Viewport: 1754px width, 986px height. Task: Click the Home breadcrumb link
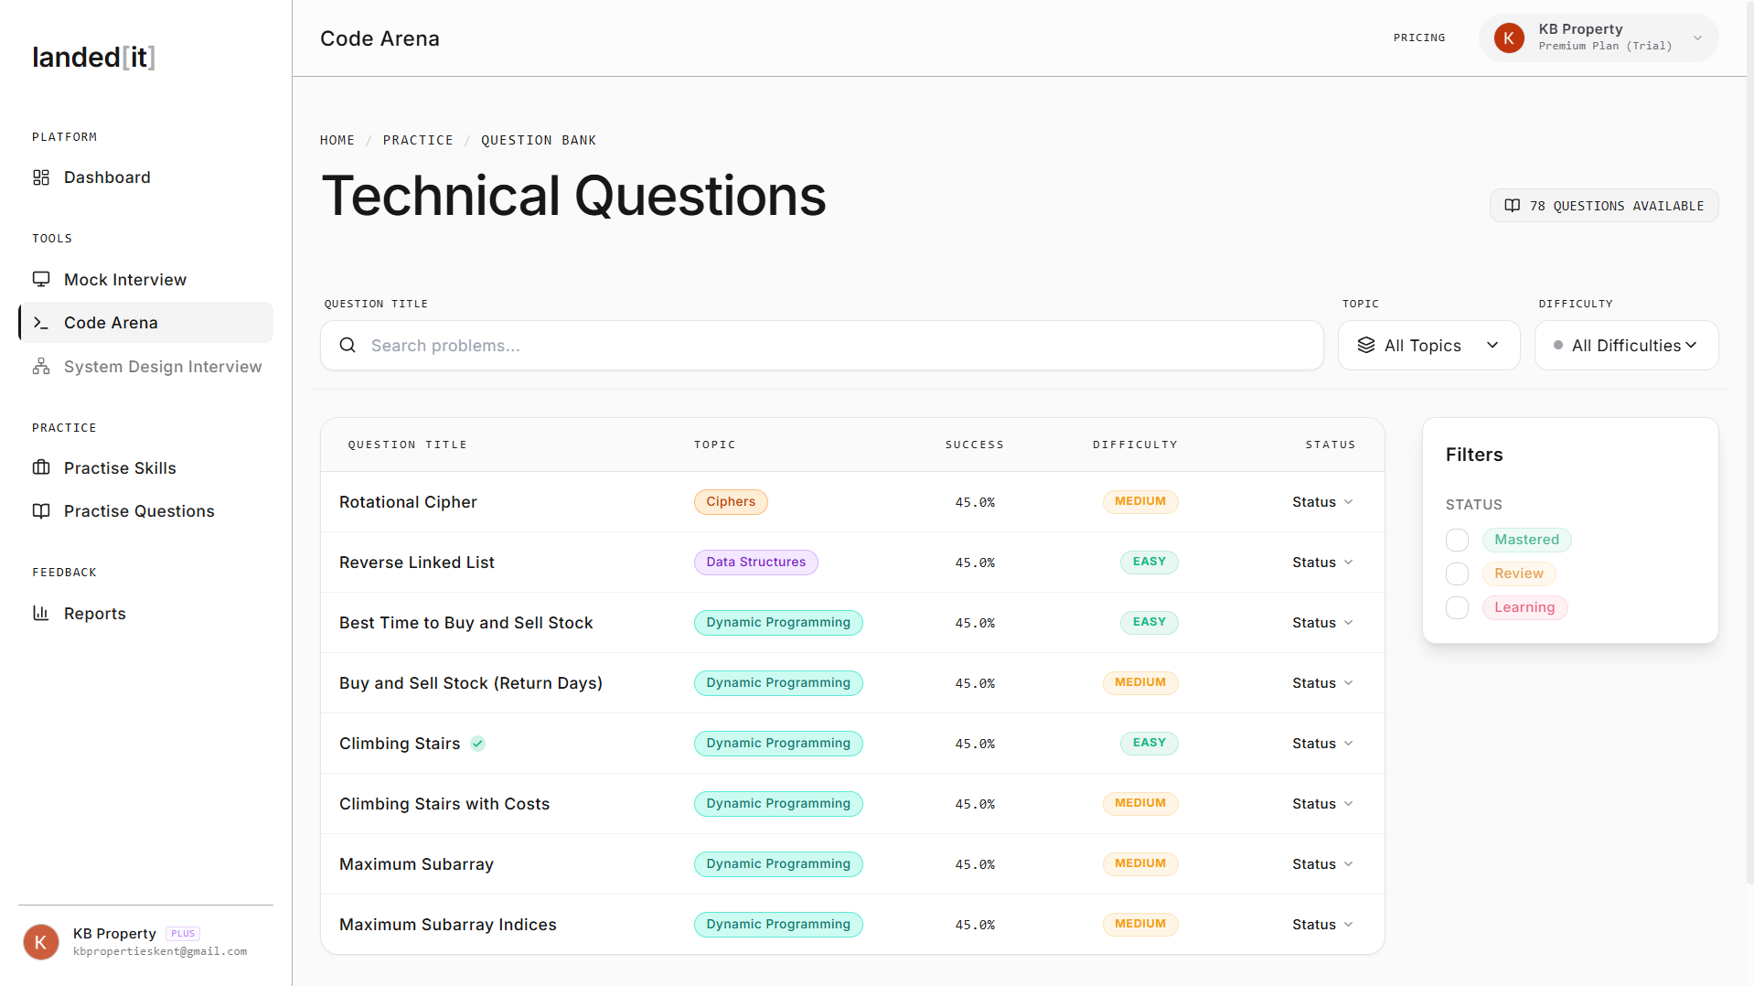[337, 139]
